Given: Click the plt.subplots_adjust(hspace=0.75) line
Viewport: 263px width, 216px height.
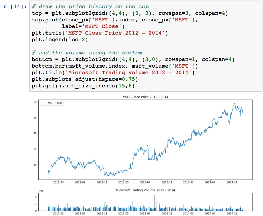Looking at the screenshot, I should click(x=85, y=79).
